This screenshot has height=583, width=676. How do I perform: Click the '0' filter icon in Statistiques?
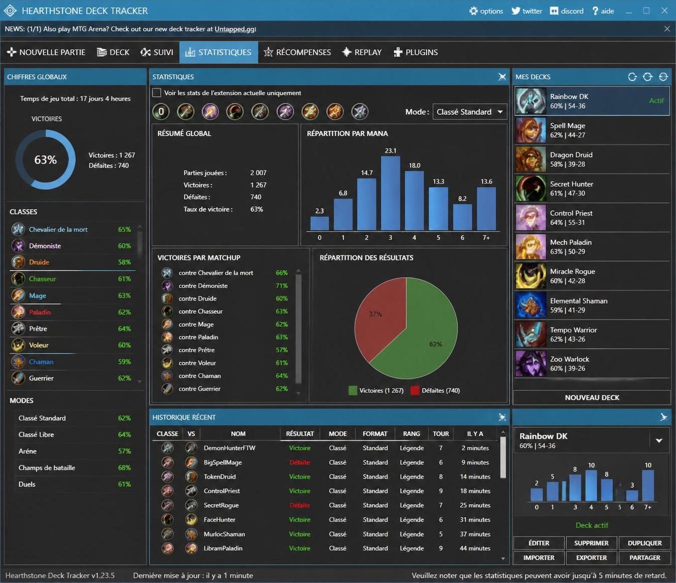(161, 112)
